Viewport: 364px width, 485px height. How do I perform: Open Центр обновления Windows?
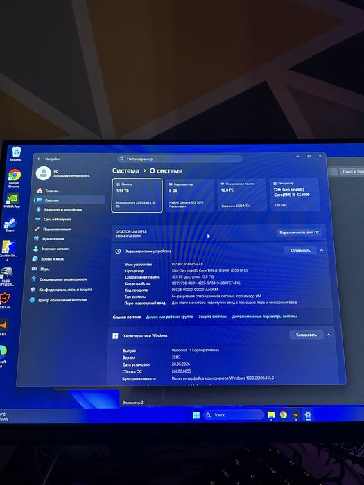tap(63, 300)
